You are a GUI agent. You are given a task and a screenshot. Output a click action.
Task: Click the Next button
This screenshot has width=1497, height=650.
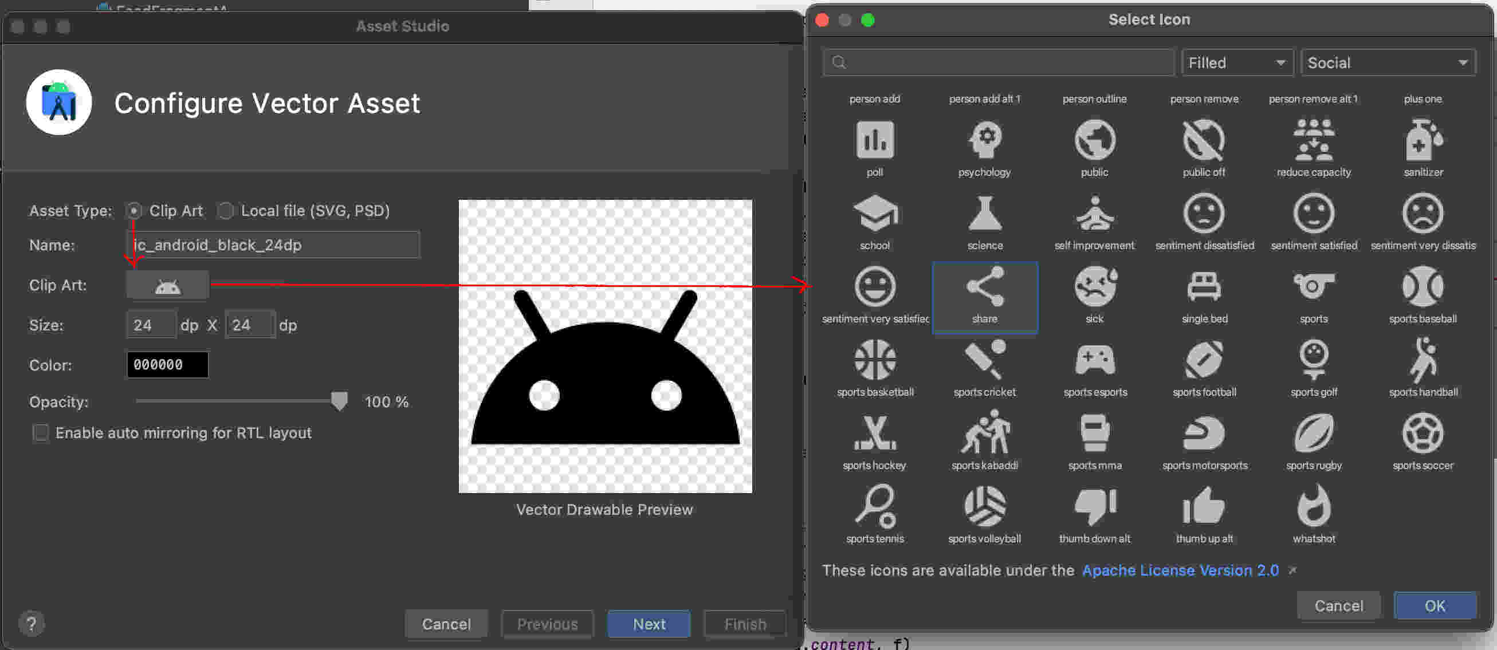[x=649, y=624]
